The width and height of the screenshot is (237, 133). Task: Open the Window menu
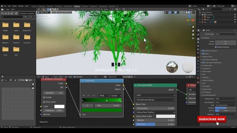tap(21, 6)
